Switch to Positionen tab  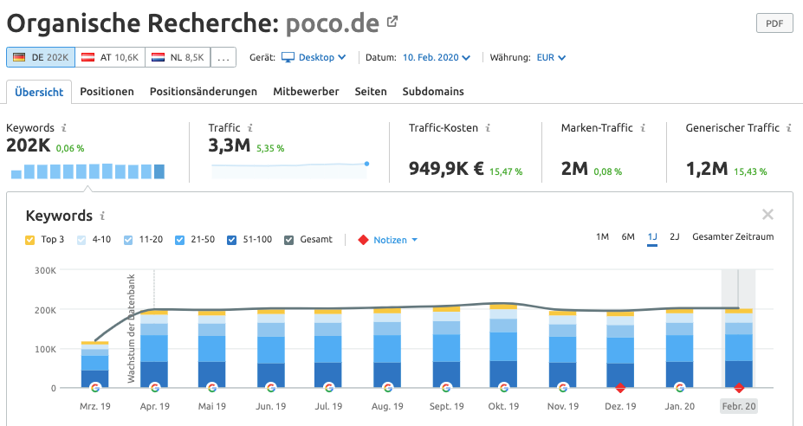click(107, 92)
